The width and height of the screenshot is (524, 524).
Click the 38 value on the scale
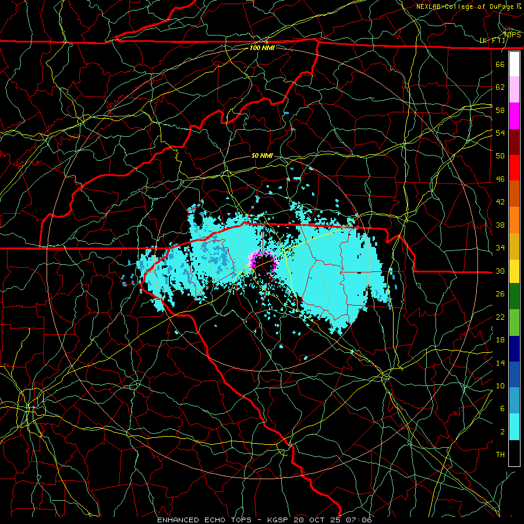(x=500, y=225)
